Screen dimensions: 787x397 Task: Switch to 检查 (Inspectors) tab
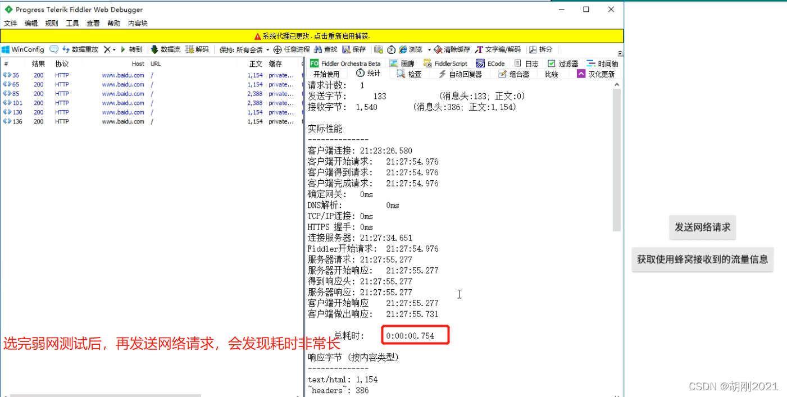tap(409, 74)
